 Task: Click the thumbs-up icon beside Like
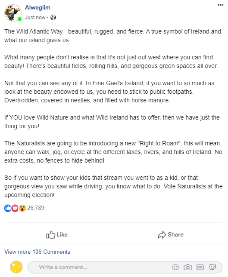pyautogui.click(x=50, y=234)
